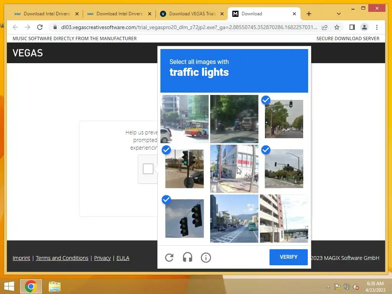The width and height of the screenshot is (392, 294).
Task: Open the Imprint link
Action: (x=21, y=258)
